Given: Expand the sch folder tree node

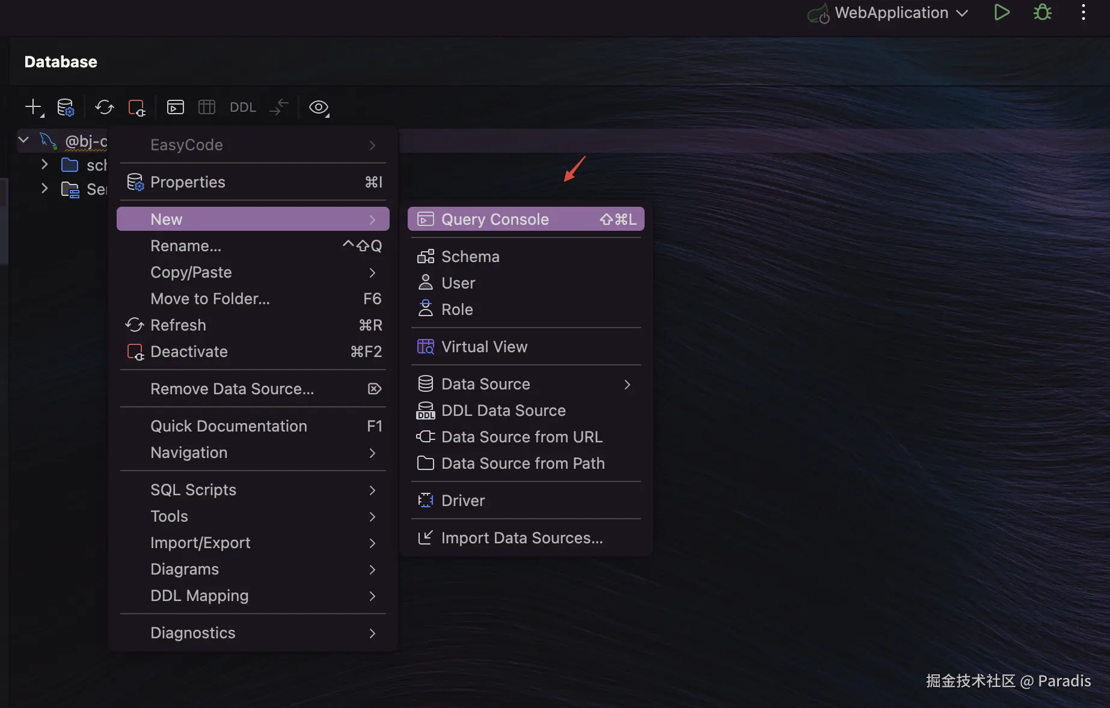Looking at the screenshot, I should (x=44, y=164).
